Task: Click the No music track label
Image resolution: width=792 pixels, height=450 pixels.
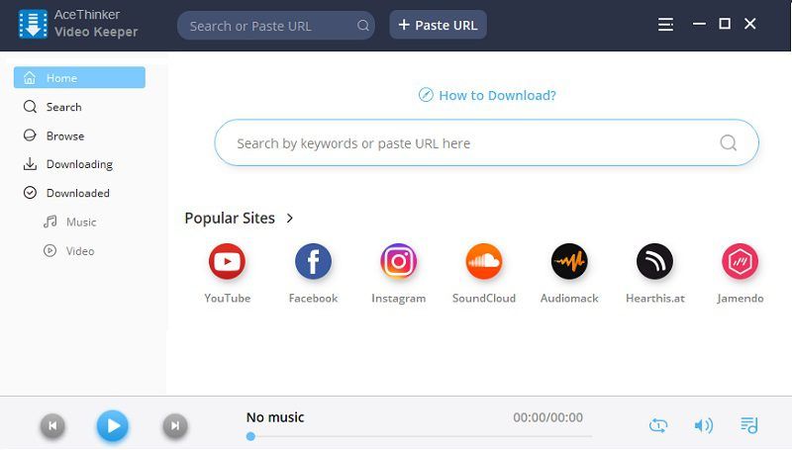Action: point(275,417)
